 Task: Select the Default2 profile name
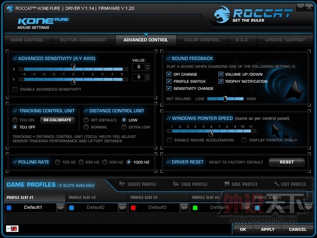(x=96, y=207)
